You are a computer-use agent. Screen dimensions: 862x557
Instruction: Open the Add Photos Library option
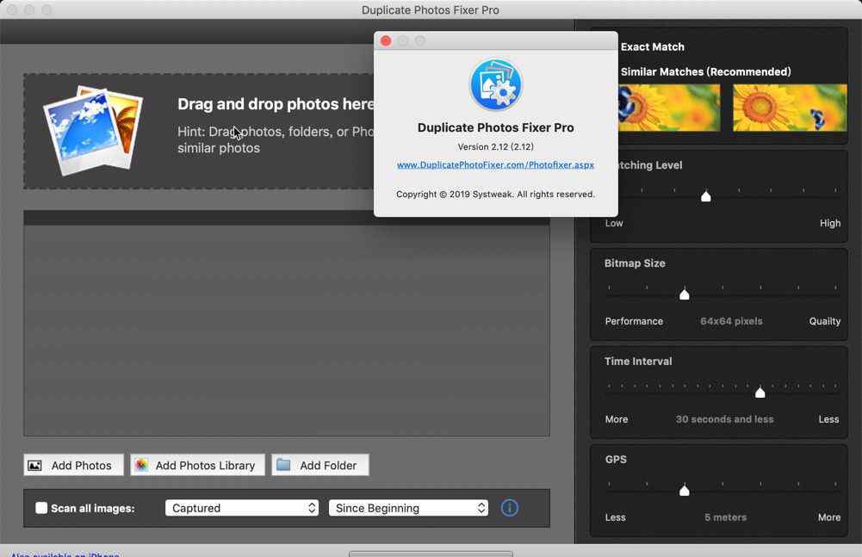tap(197, 465)
